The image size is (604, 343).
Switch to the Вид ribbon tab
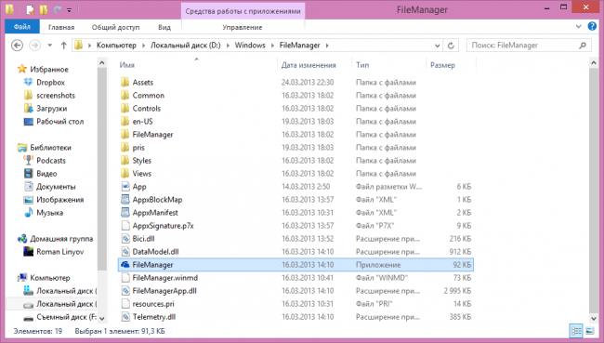click(164, 27)
